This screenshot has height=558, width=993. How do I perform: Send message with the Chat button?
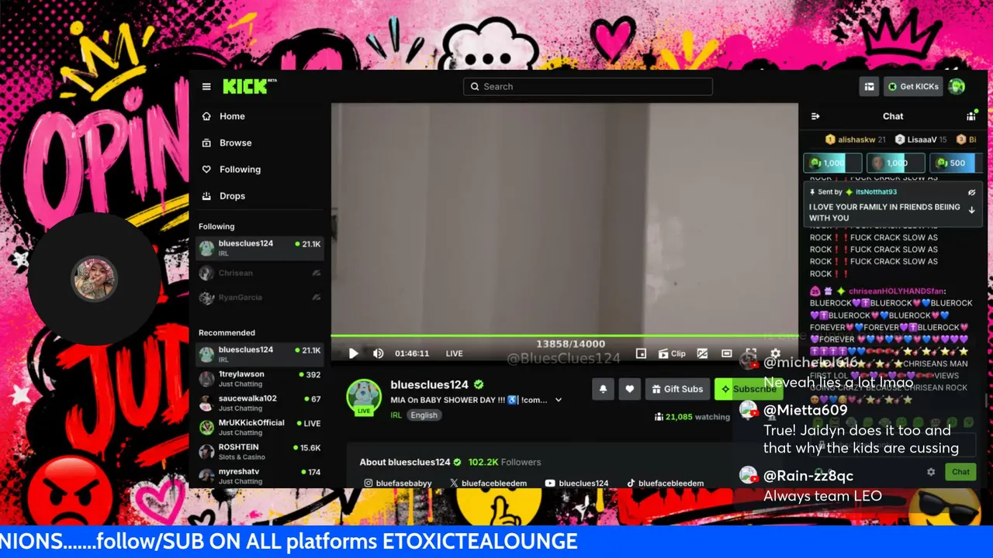[960, 471]
